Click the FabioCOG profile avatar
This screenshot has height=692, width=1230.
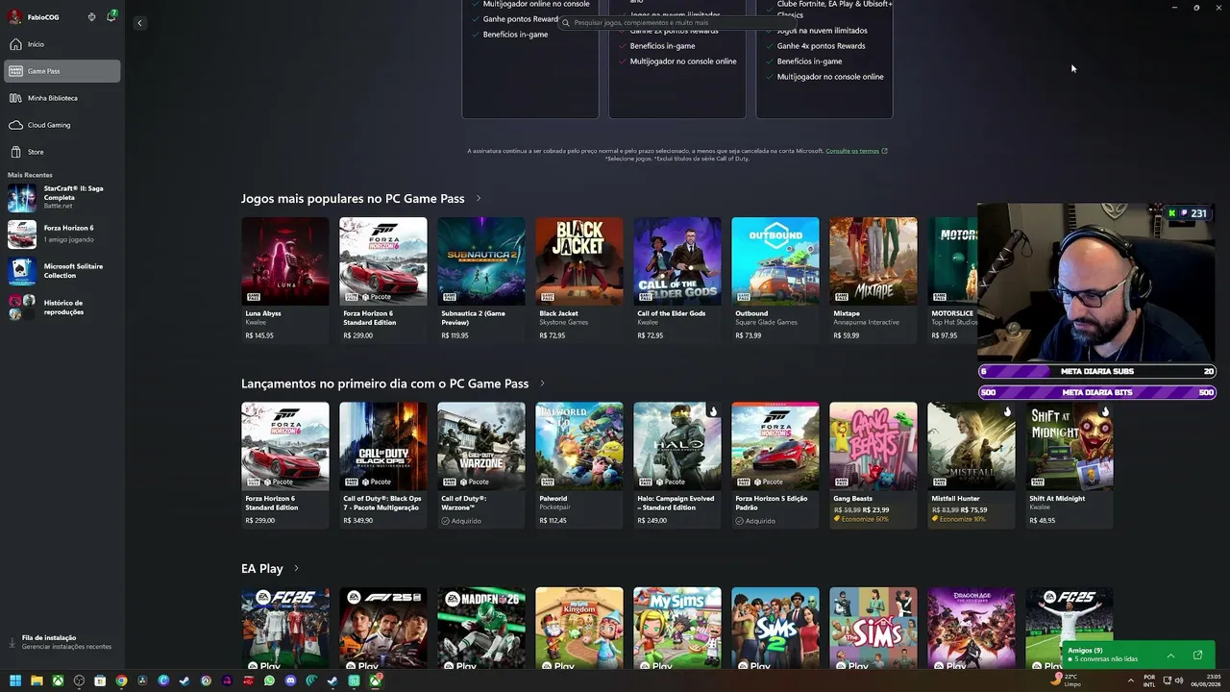pos(14,16)
